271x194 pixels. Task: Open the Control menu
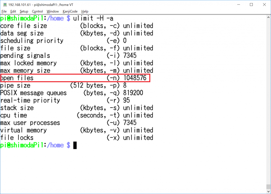click(x=37, y=11)
